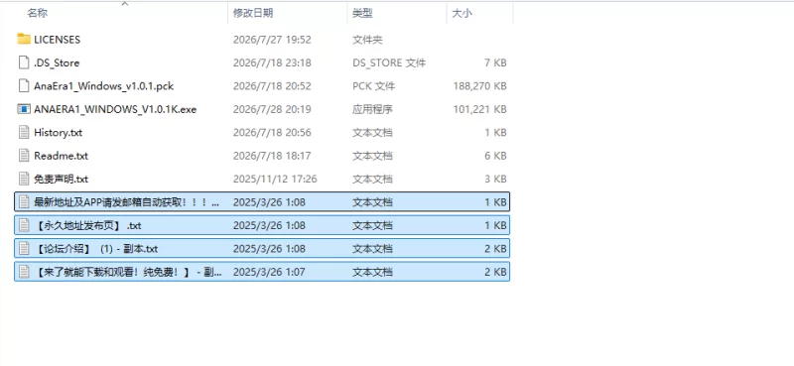Select file name 最新地址及APP请发邮箱自动获取！！！

click(127, 202)
